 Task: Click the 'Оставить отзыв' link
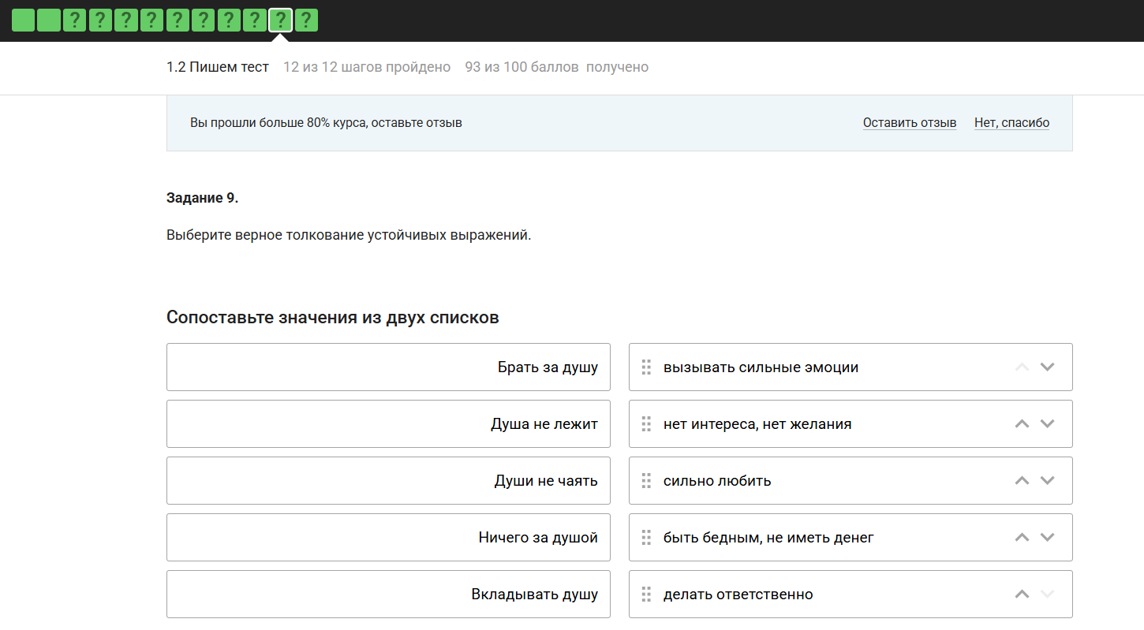click(909, 123)
